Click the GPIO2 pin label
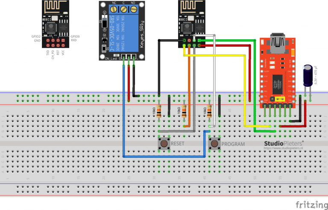Screen dimensions: 328x210 36,36
